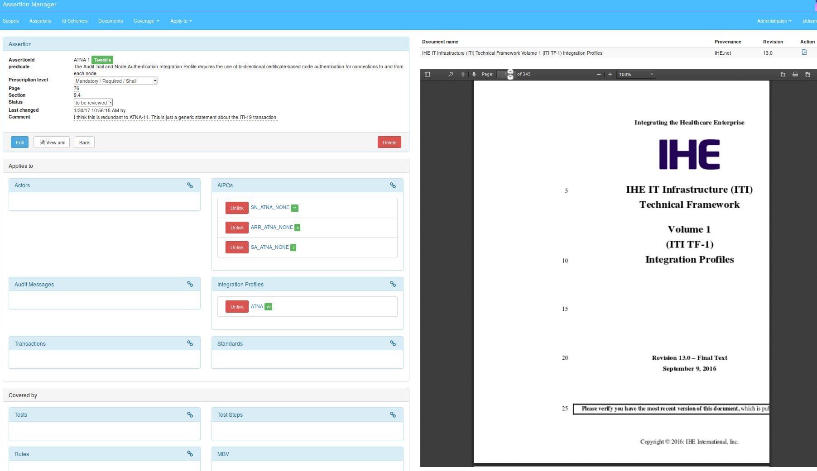Open the Status 'to be reviewed' dropdown
The image size is (817, 471).
coord(93,103)
